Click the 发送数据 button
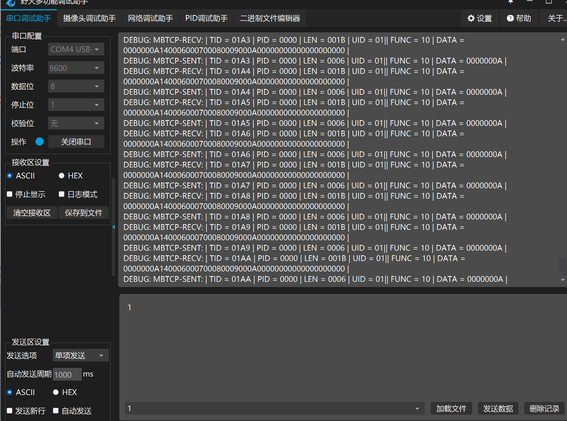Viewport: 567px width, 421px height. [498, 409]
